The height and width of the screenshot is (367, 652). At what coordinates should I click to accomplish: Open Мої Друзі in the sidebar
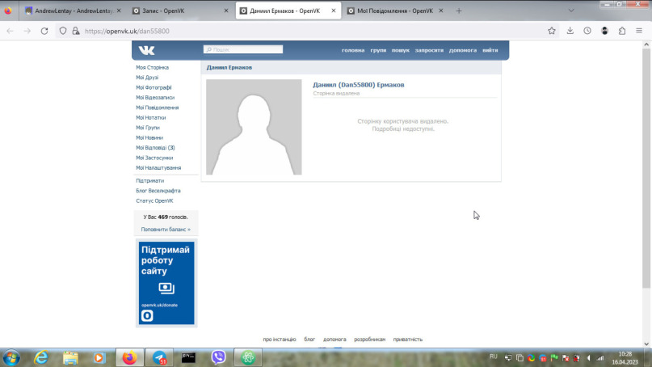147,78
